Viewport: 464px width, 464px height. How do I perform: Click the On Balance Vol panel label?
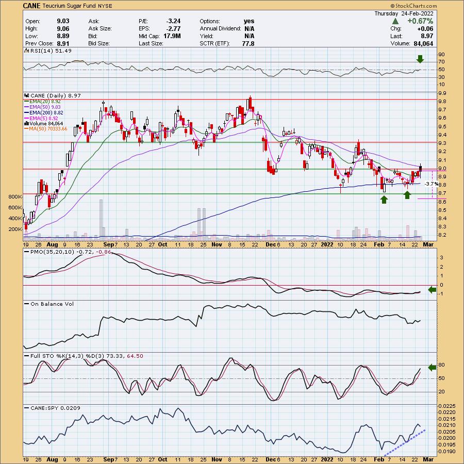[52, 304]
